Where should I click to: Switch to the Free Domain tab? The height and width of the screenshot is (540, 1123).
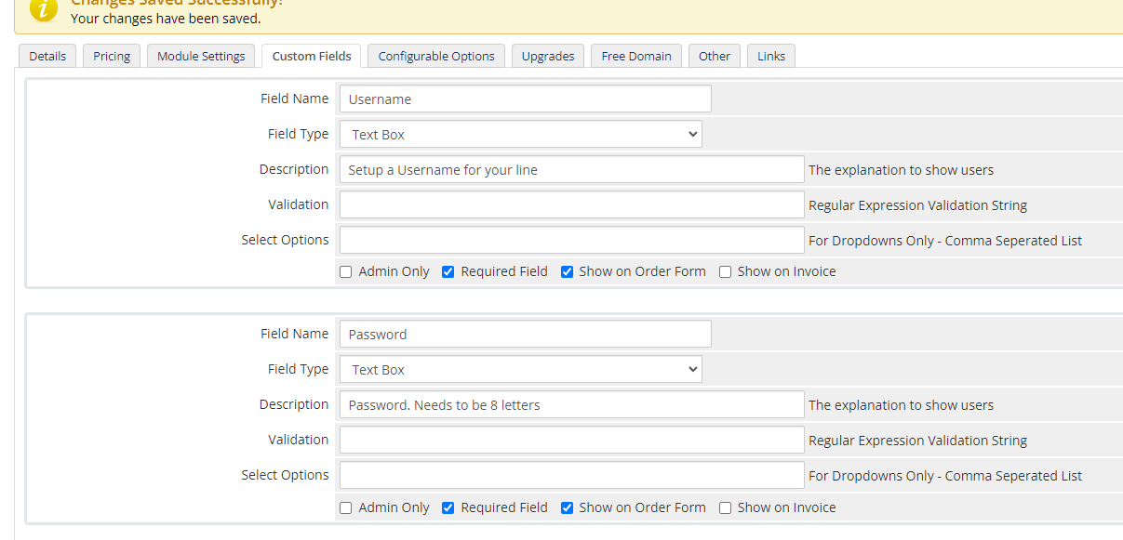[x=636, y=56]
